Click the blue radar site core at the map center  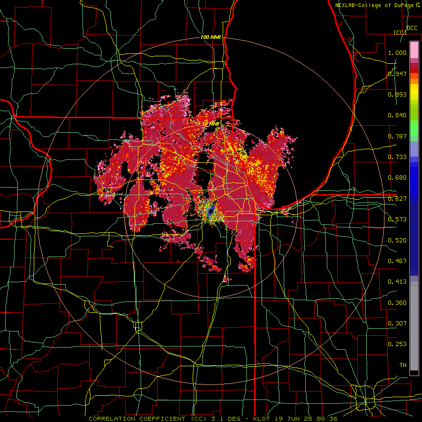coord(211,211)
